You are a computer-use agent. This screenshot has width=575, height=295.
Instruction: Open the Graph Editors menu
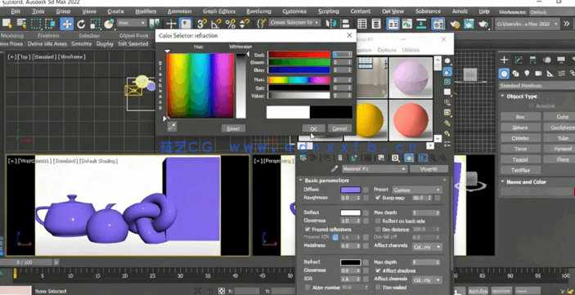[x=219, y=11]
